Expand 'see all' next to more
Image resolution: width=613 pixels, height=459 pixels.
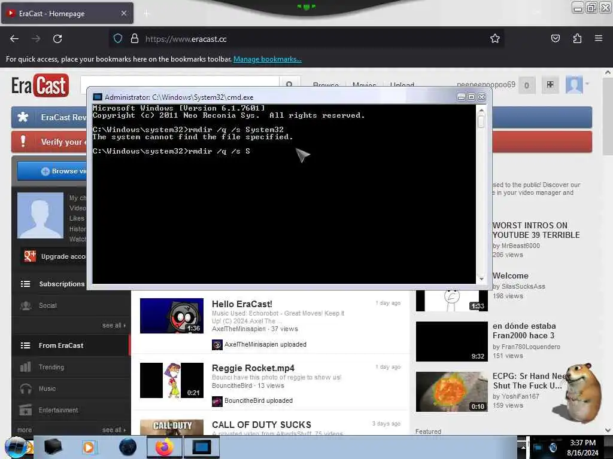click(x=114, y=430)
